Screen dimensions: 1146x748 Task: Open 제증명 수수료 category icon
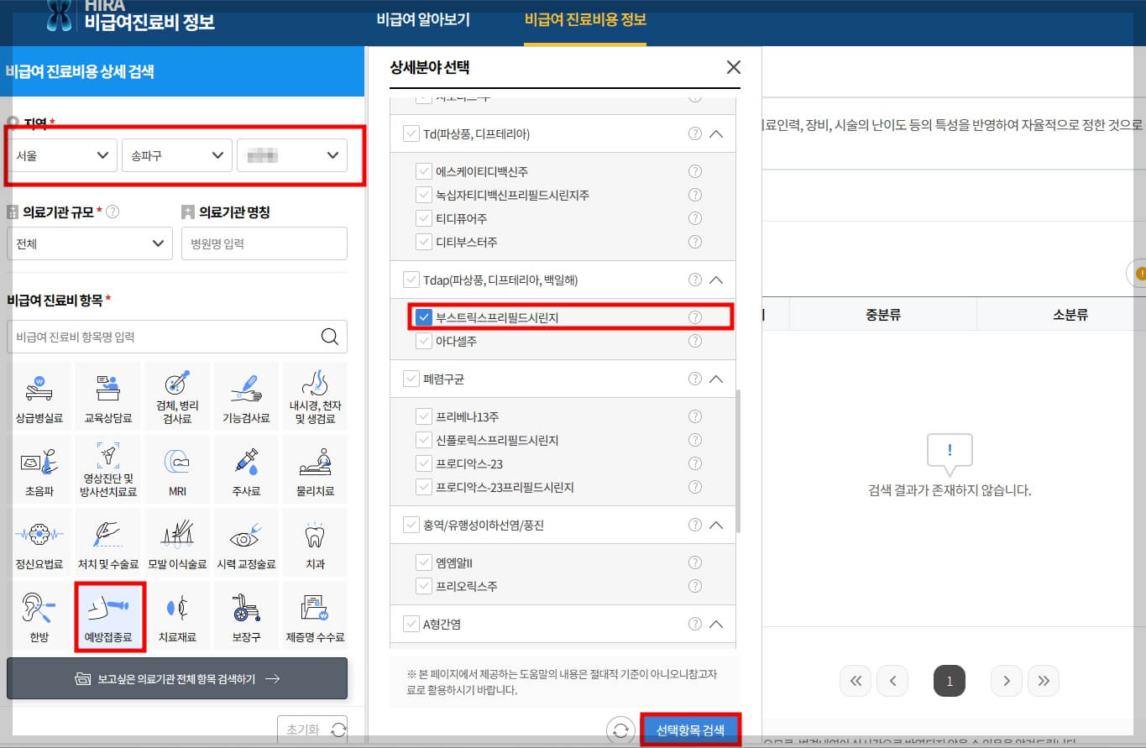tap(315, 616)
